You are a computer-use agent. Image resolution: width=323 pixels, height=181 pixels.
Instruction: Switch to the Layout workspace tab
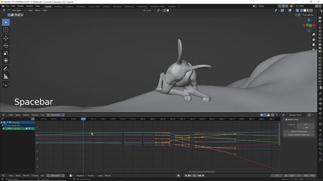(48, 7)
